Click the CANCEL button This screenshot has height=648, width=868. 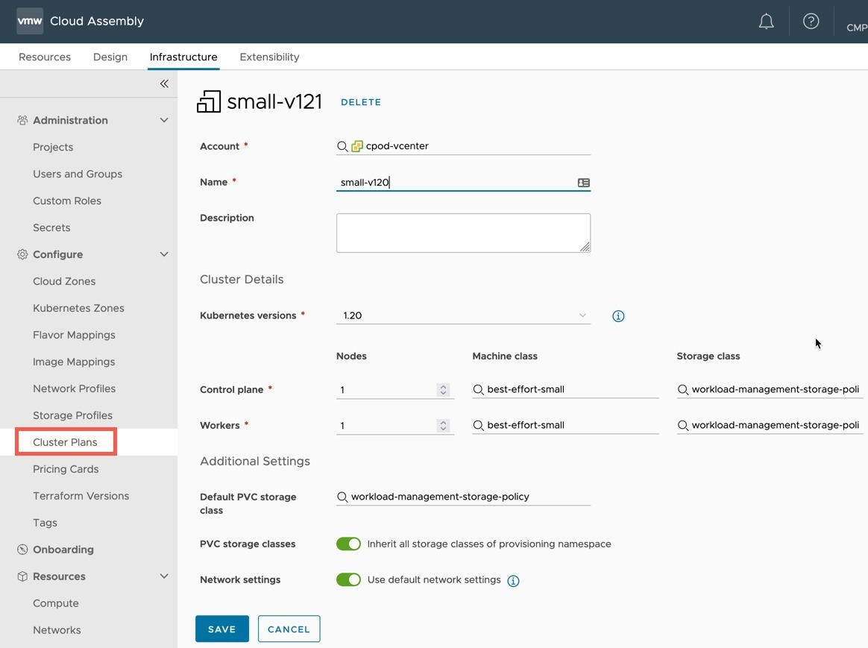tap(289, 629)
